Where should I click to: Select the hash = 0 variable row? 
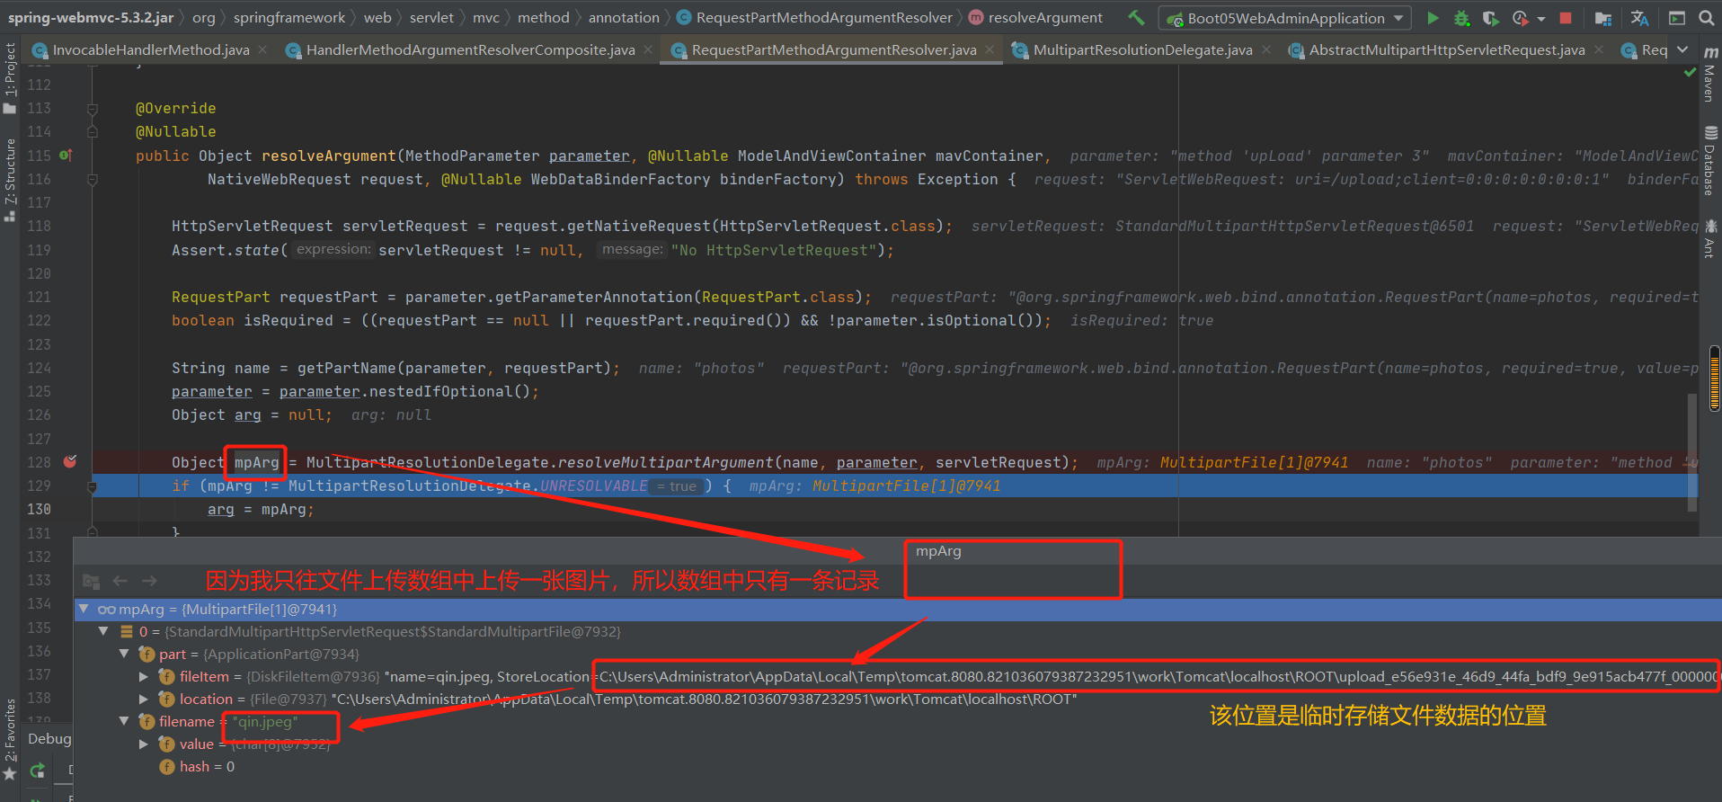point(897,766)
